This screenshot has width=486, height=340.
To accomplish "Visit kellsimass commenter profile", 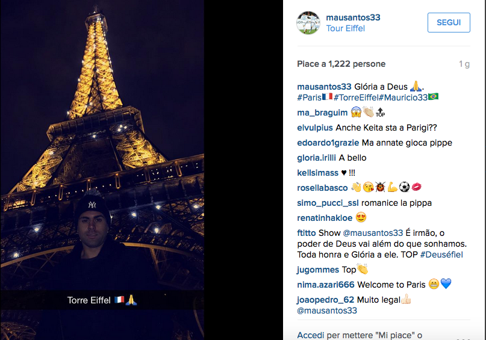I will click(x=318, y=173).
